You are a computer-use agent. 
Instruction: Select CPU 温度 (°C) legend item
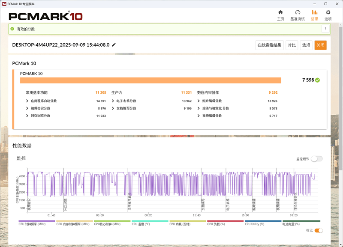coord(150,223)
